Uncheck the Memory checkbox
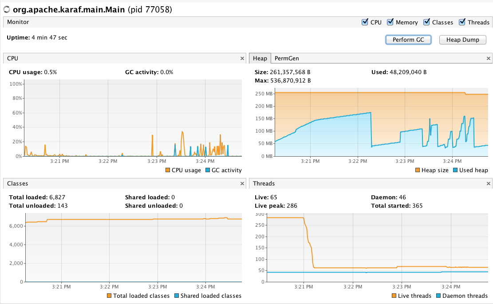 point(390,22)
